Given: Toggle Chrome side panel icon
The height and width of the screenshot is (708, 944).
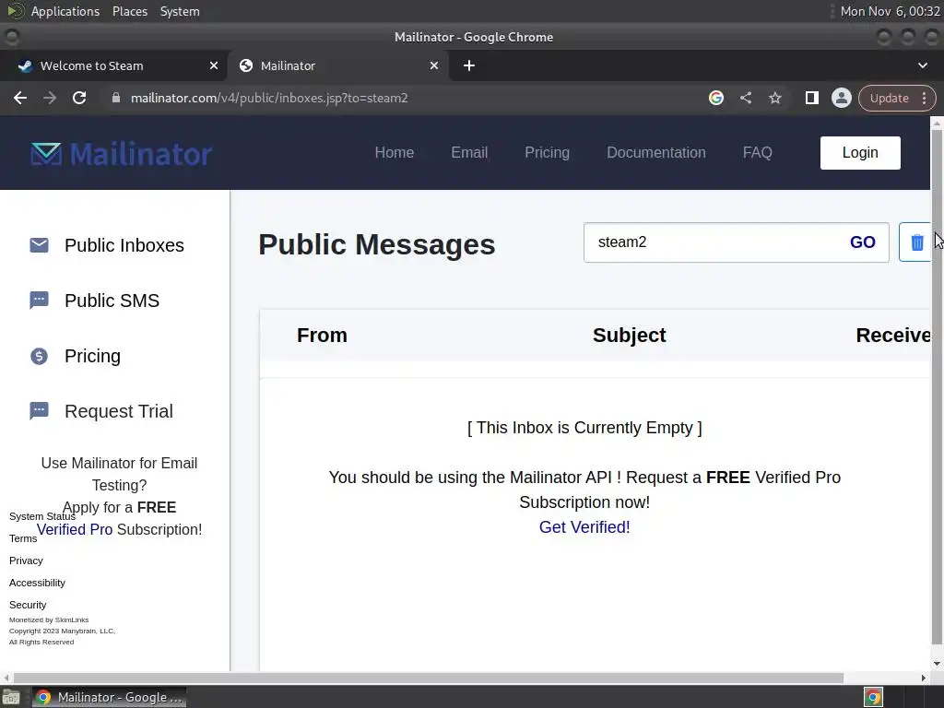Looking at the screenshot, I should pyautogui.click(x=811, y=98).
